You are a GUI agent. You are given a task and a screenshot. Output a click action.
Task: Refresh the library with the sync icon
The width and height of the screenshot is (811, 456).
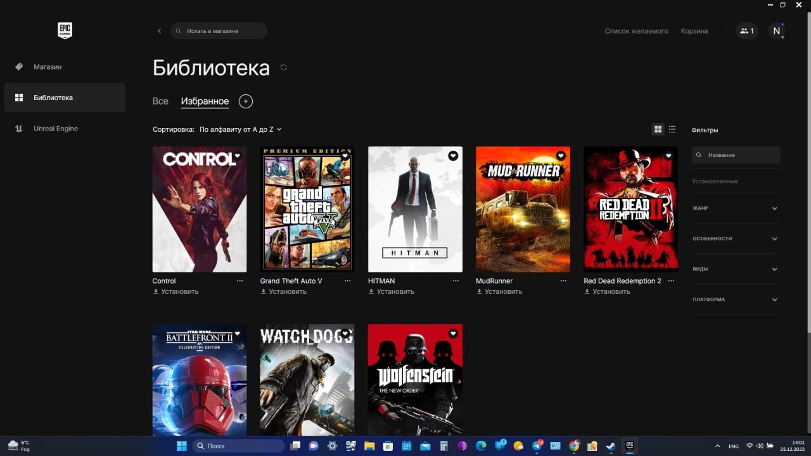[x=283, y=67]
